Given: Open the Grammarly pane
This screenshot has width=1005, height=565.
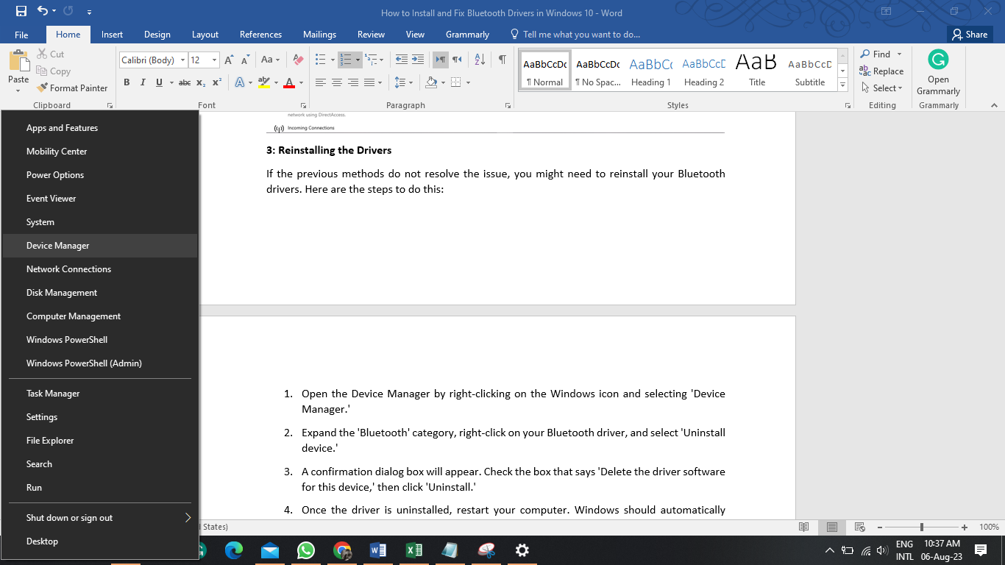Looking at the screenshot, I should [x=938, y=72].
